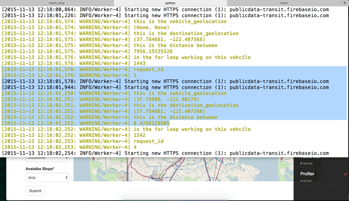The width and height of the screenshot is (349, 201).
Task: Click the highlighted request id value 3 line
Action: pos(69,75)
